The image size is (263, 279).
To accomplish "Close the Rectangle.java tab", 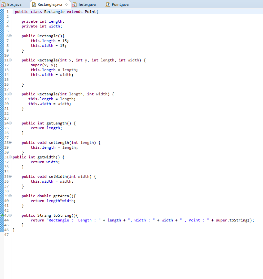I will coord(66,5).
